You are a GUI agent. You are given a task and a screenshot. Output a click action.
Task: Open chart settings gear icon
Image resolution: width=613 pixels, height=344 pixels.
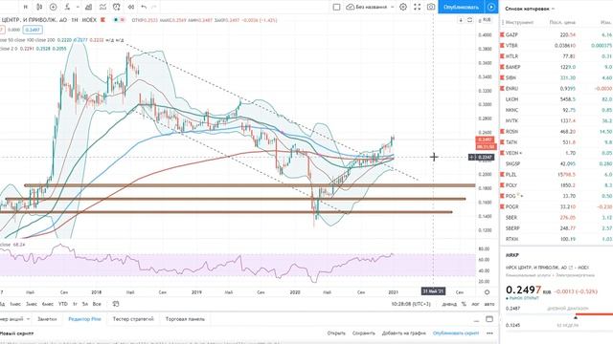pos(403,7)
